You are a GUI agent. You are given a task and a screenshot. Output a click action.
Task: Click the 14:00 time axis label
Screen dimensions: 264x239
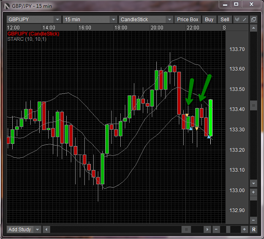point(49,28)
